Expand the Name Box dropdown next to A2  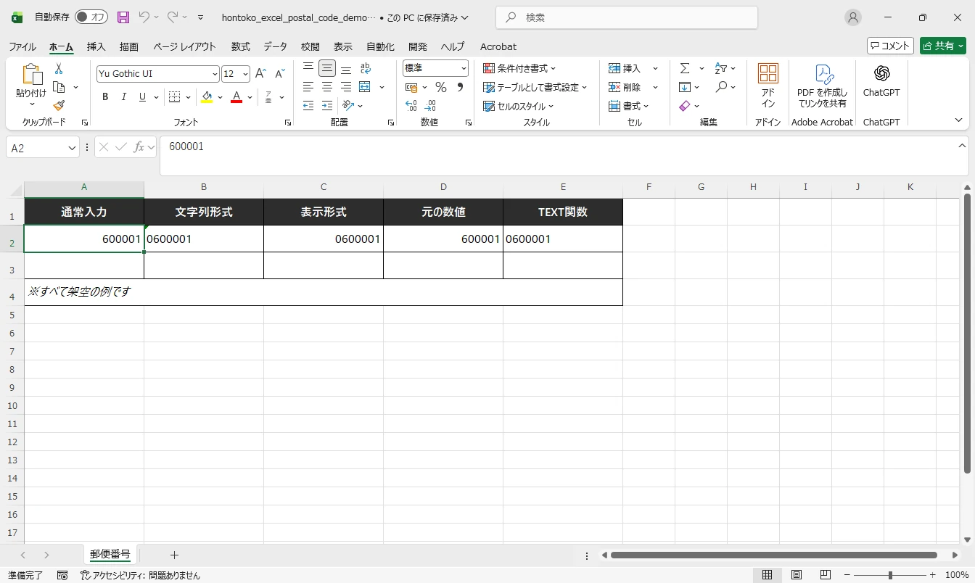pos(72,148)
